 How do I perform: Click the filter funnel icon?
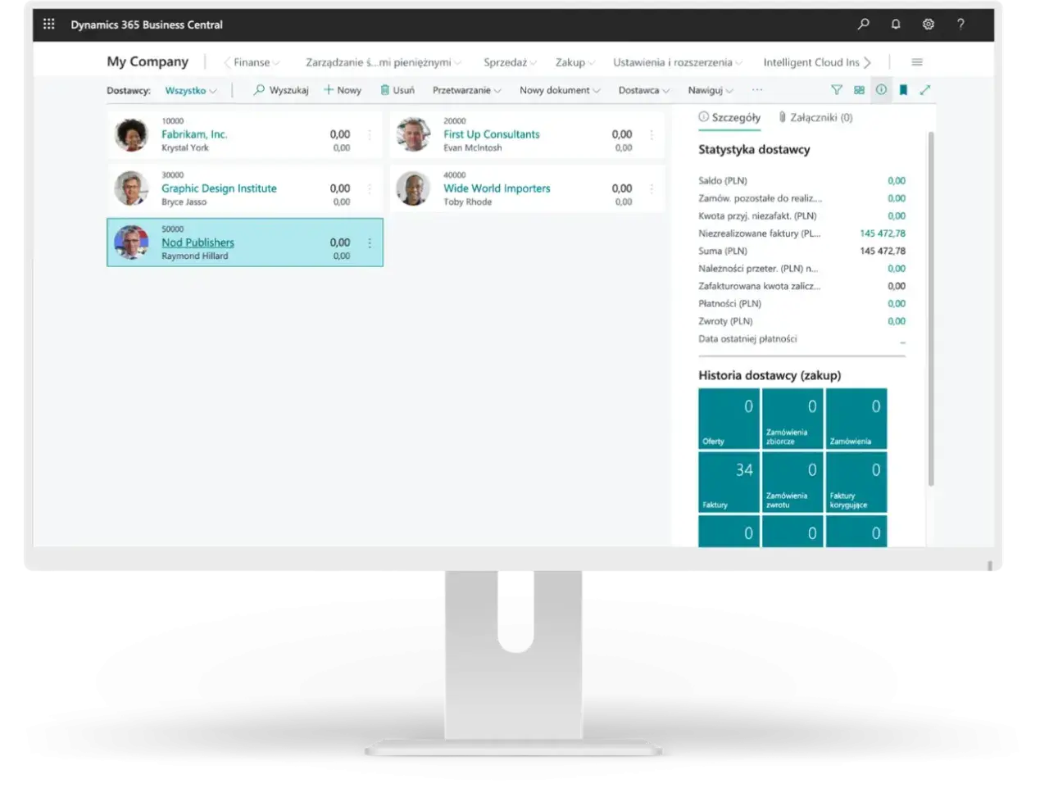837,90
